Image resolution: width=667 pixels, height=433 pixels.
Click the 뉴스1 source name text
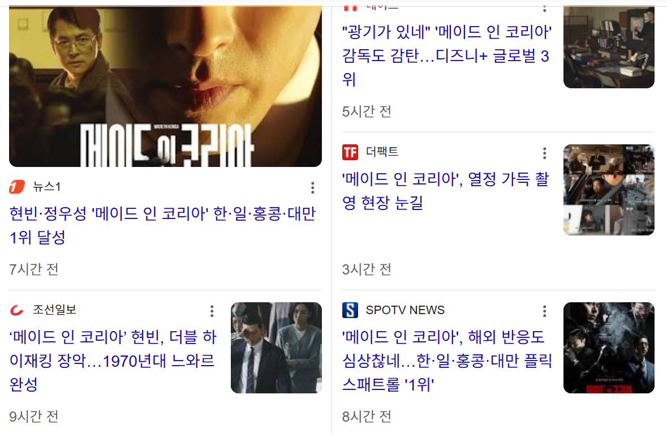tap(47, 186)
